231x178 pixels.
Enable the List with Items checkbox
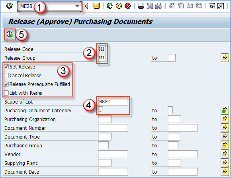pyautogui.click(x=6, y=93)
